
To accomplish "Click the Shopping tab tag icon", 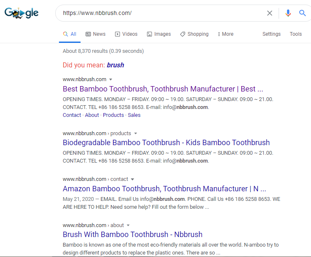I will 183,34.
